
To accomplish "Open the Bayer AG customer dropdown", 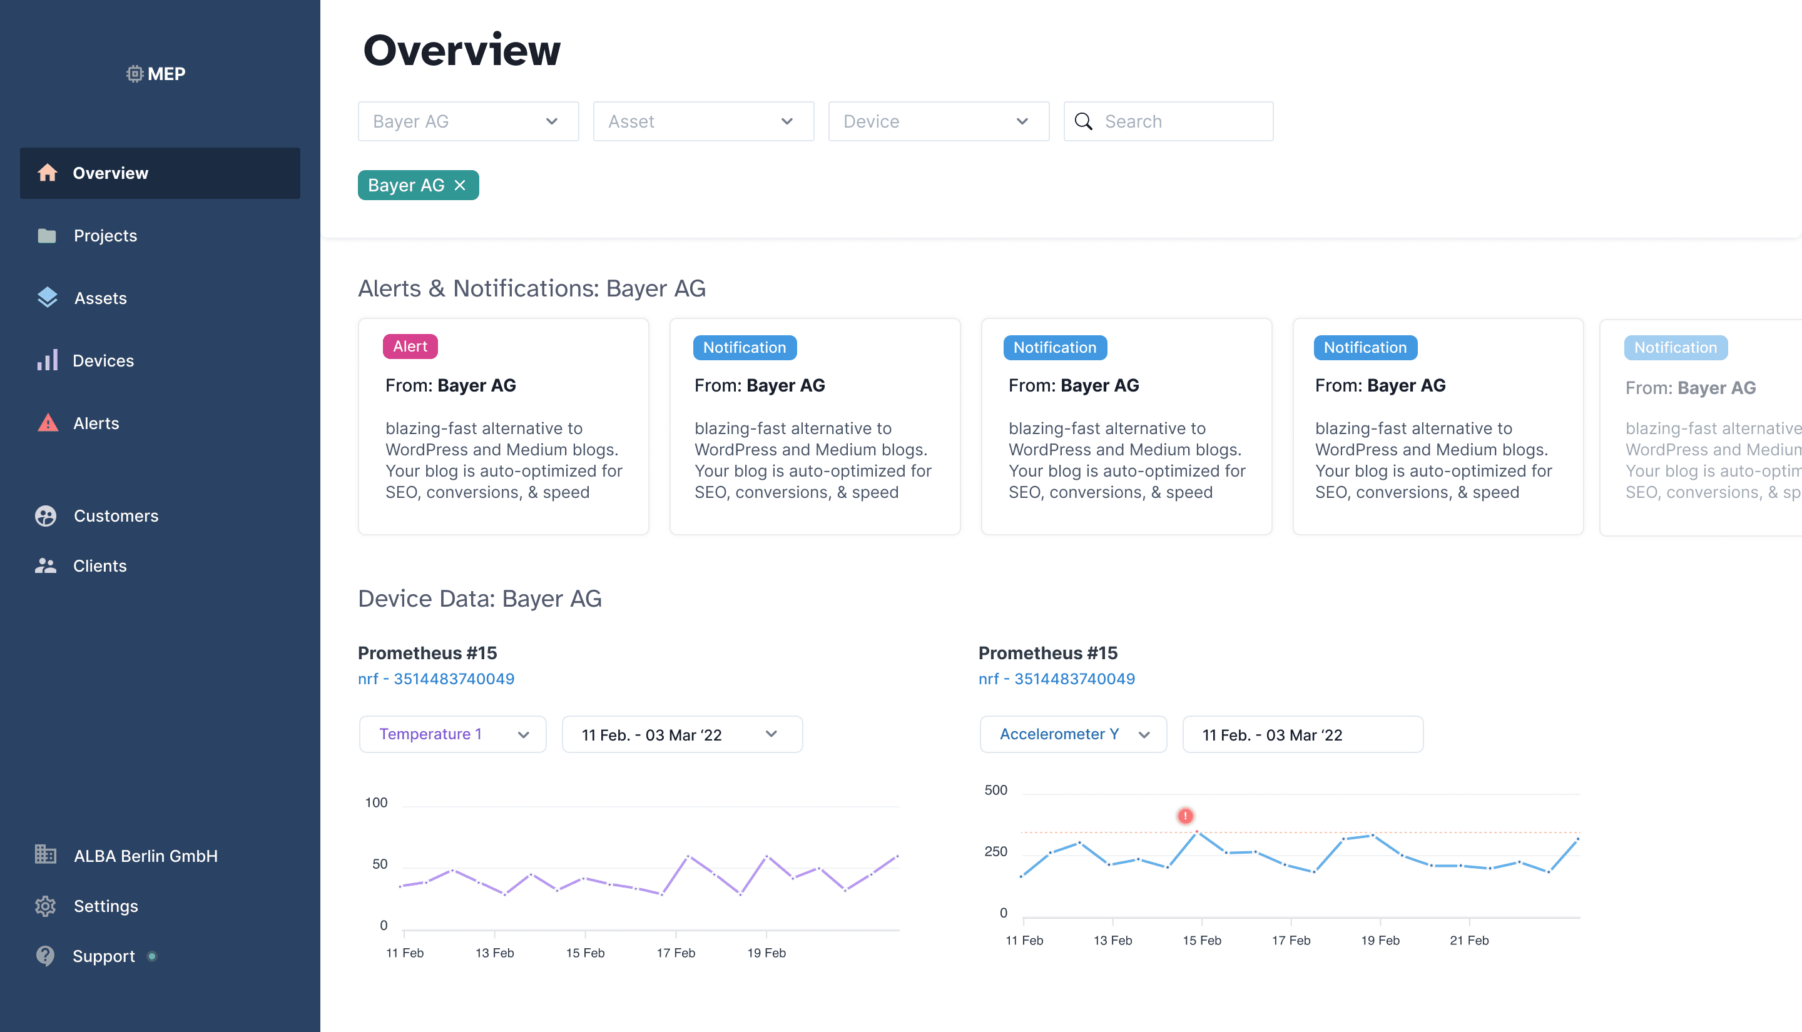I will coord(468,121).
